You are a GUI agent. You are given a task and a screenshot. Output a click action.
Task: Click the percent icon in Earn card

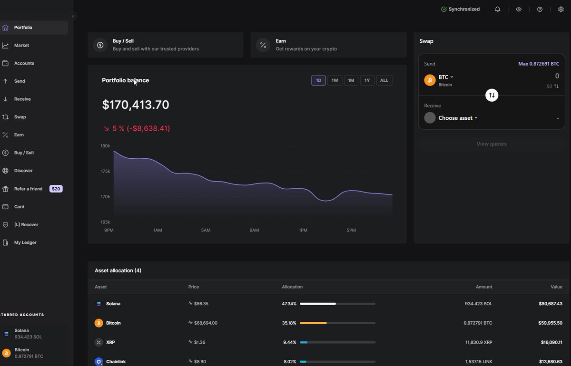(263, 45)
